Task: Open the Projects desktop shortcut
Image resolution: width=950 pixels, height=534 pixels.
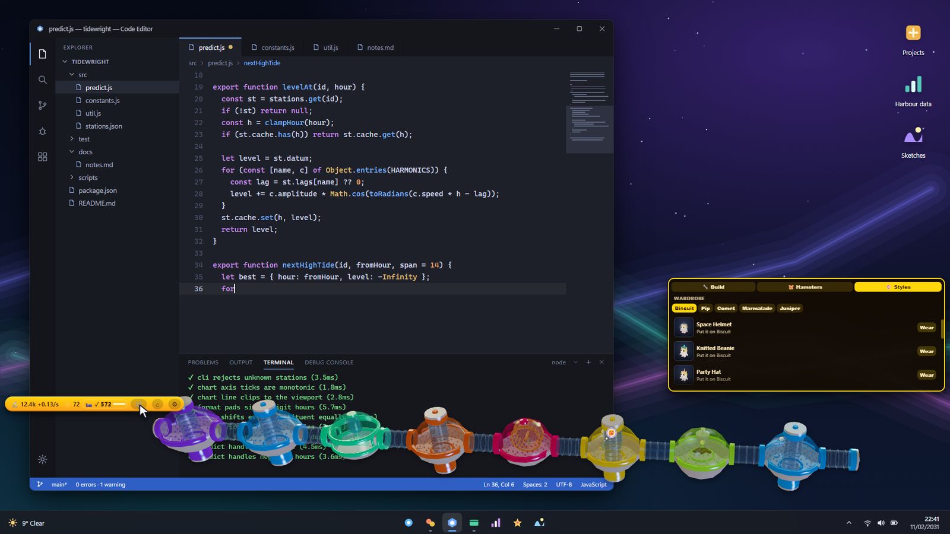Action: [913, 40]
